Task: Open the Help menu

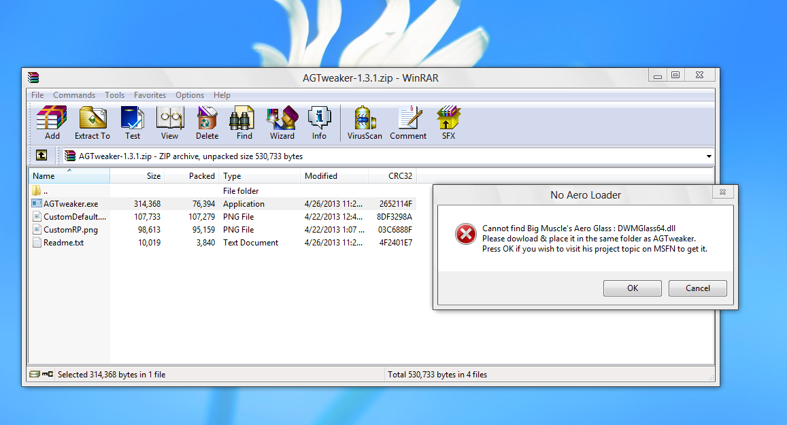Action: 222,95
